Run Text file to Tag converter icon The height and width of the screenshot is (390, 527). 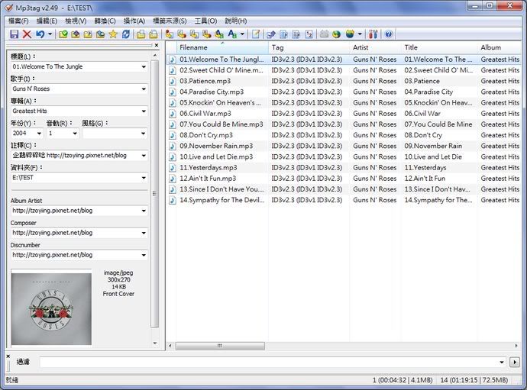(207, 34)
